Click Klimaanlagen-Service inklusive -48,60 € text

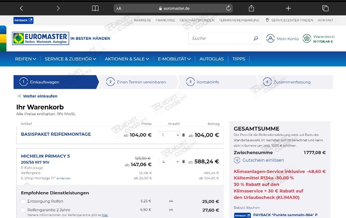pyautogui.click(x=279, y=171)
